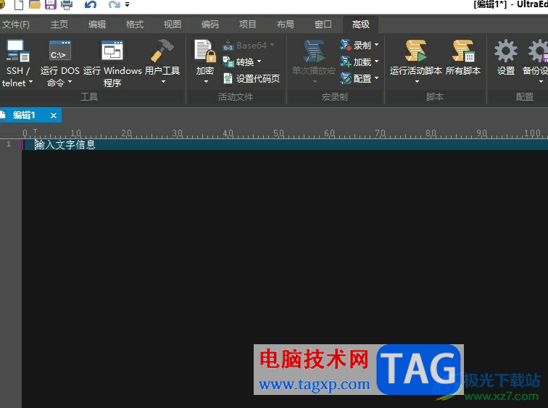Viewport: 548px width, 408px height.
Task: Click the 所有脚本 script list icon
Action: pyautogui.click(x=463, y=51)
